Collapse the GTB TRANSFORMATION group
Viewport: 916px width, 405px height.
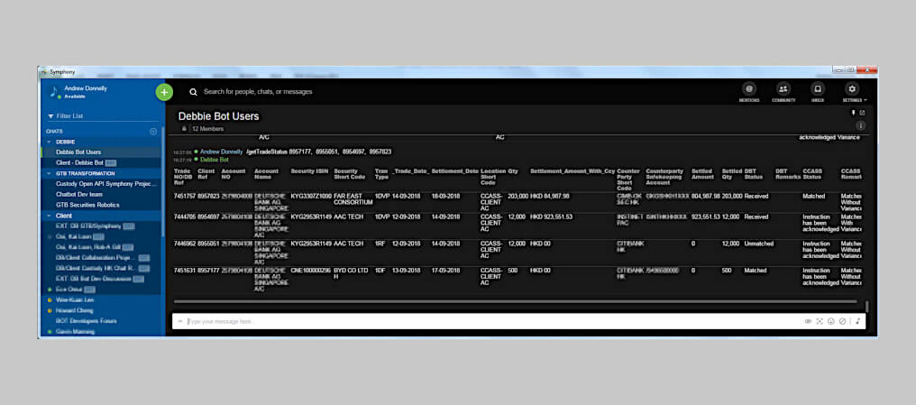[x=50, y=173]
